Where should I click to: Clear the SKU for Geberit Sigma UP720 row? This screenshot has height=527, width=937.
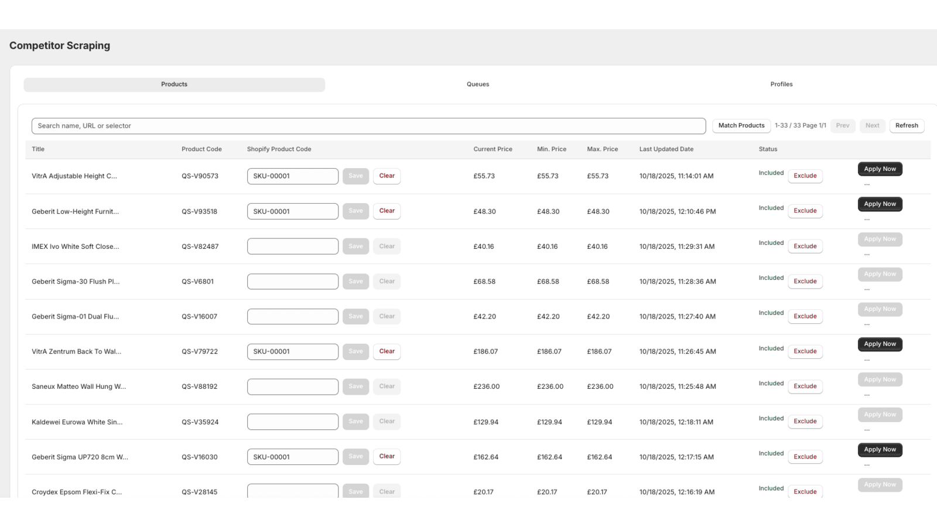[x=387, y=456]
